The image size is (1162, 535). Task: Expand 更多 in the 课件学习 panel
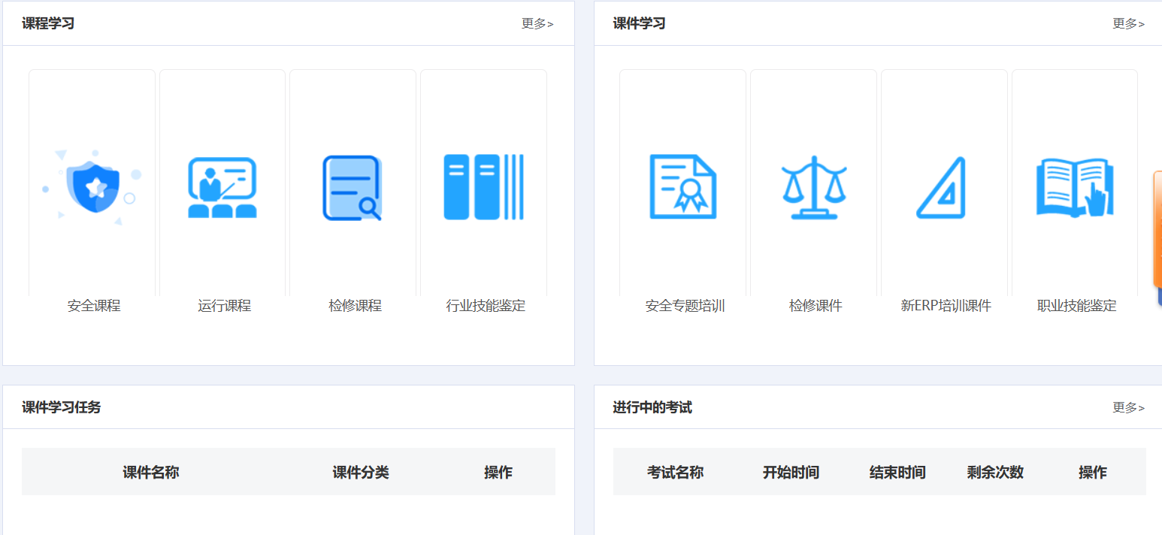1127,24
